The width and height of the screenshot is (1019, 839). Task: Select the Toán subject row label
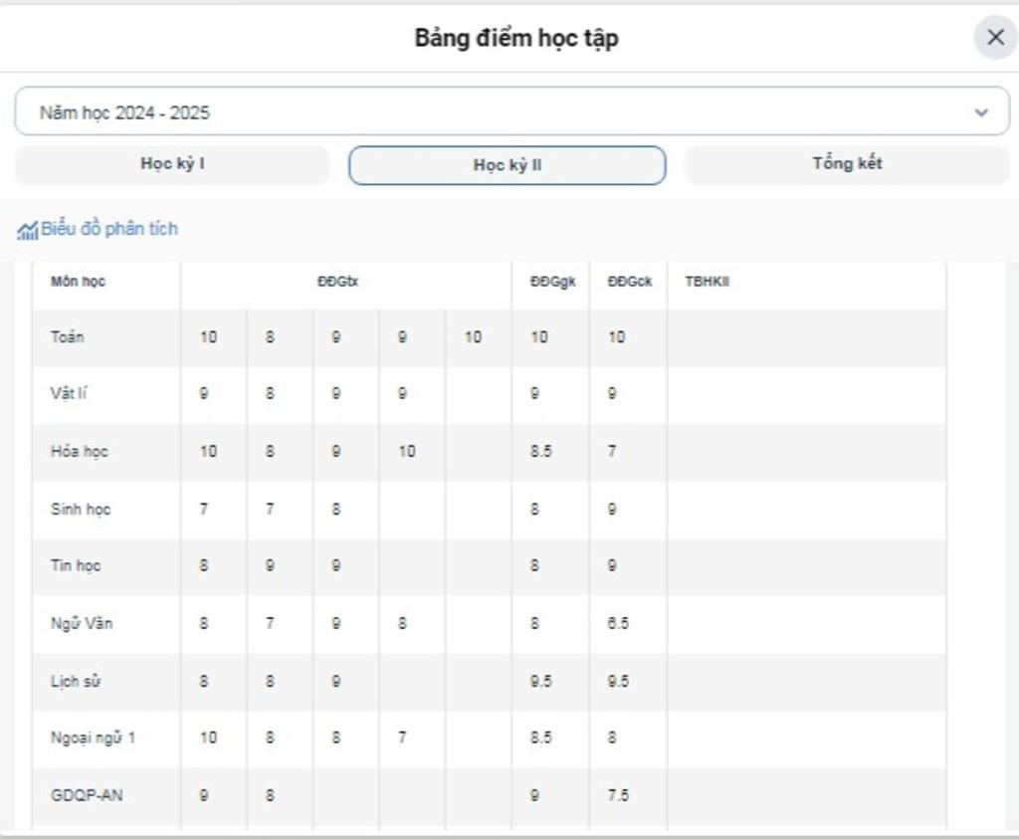point(68,337)
